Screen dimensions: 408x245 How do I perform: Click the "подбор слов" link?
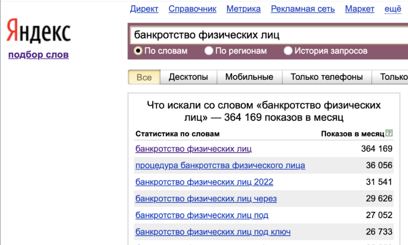pos(38,55)
